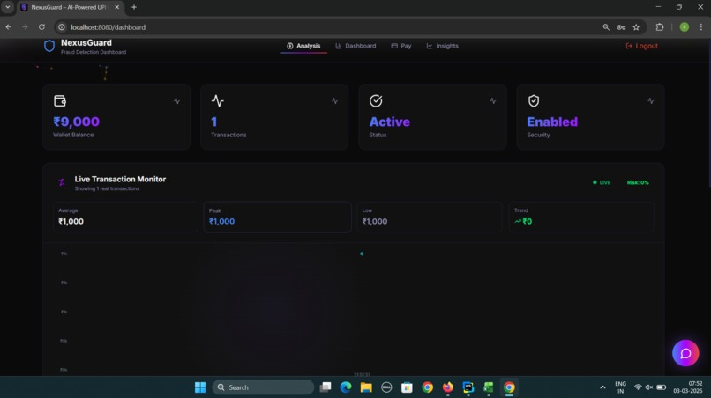Open the Chrome profile avatar
The height and width of the screenshot is (398, 711).
pyautogui.click(x=685, y=27)
